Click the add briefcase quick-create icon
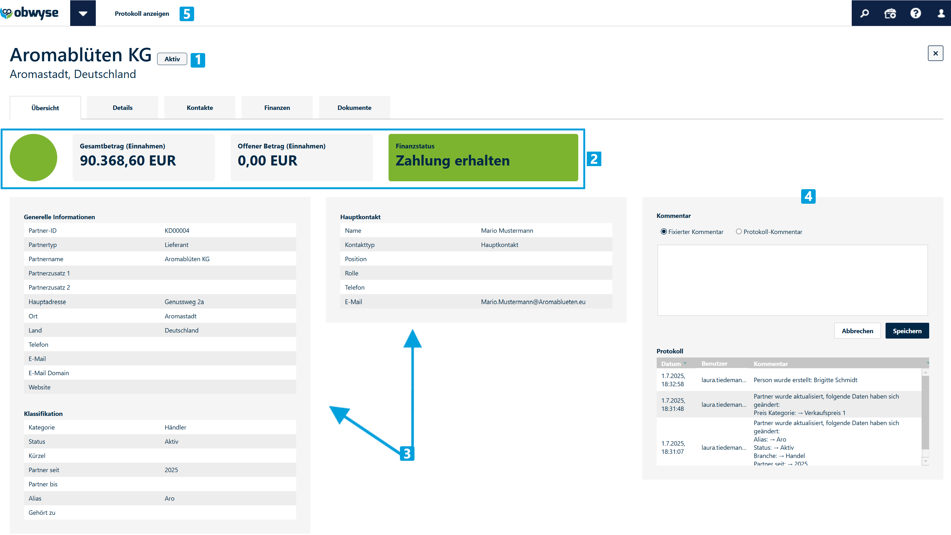951x535 pixels. [x=890, y=13]
